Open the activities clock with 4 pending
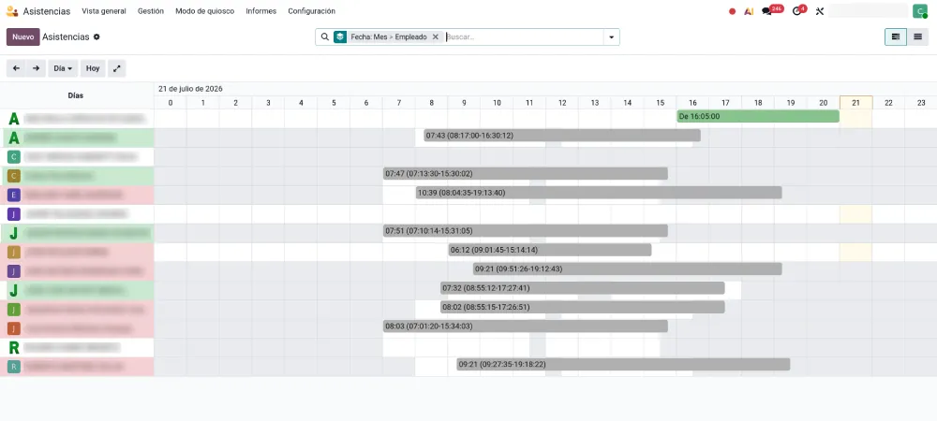The height and width of the screenshot is (421, 937). pyautogui.click(x=799, y=10)
